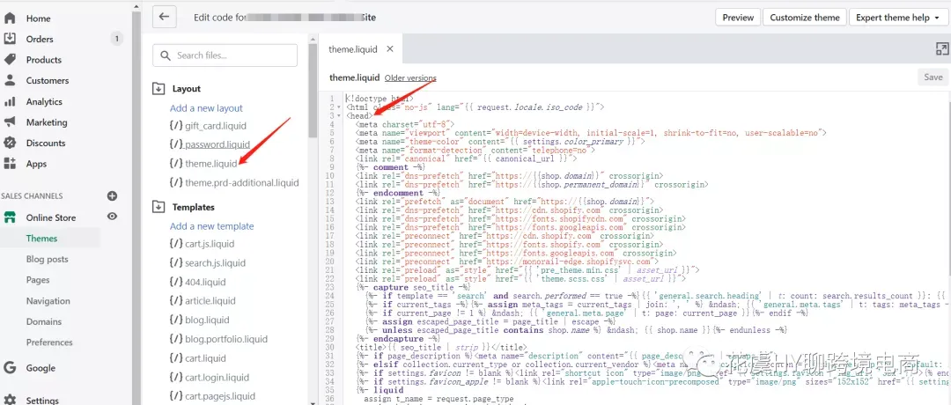Click code icon beside cart.liquid
Image resolution: width=951 pixels, height=405 pixels.
pos(176,358)
